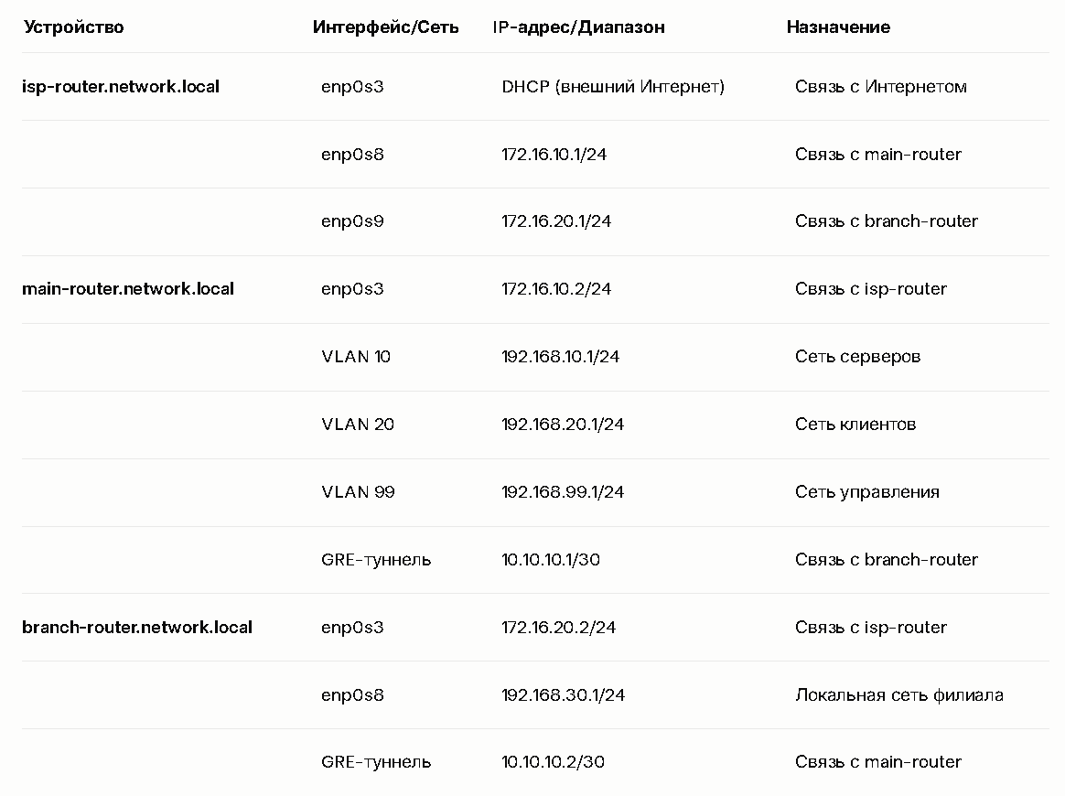Viewport: 1065px width, 796px height.
Task: Click the Устройство column header
Action: tap(74, 27)
